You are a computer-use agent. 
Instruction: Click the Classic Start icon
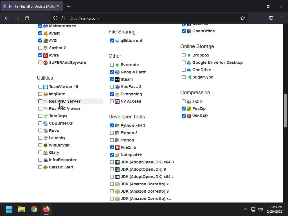click(x=45, y=167)
